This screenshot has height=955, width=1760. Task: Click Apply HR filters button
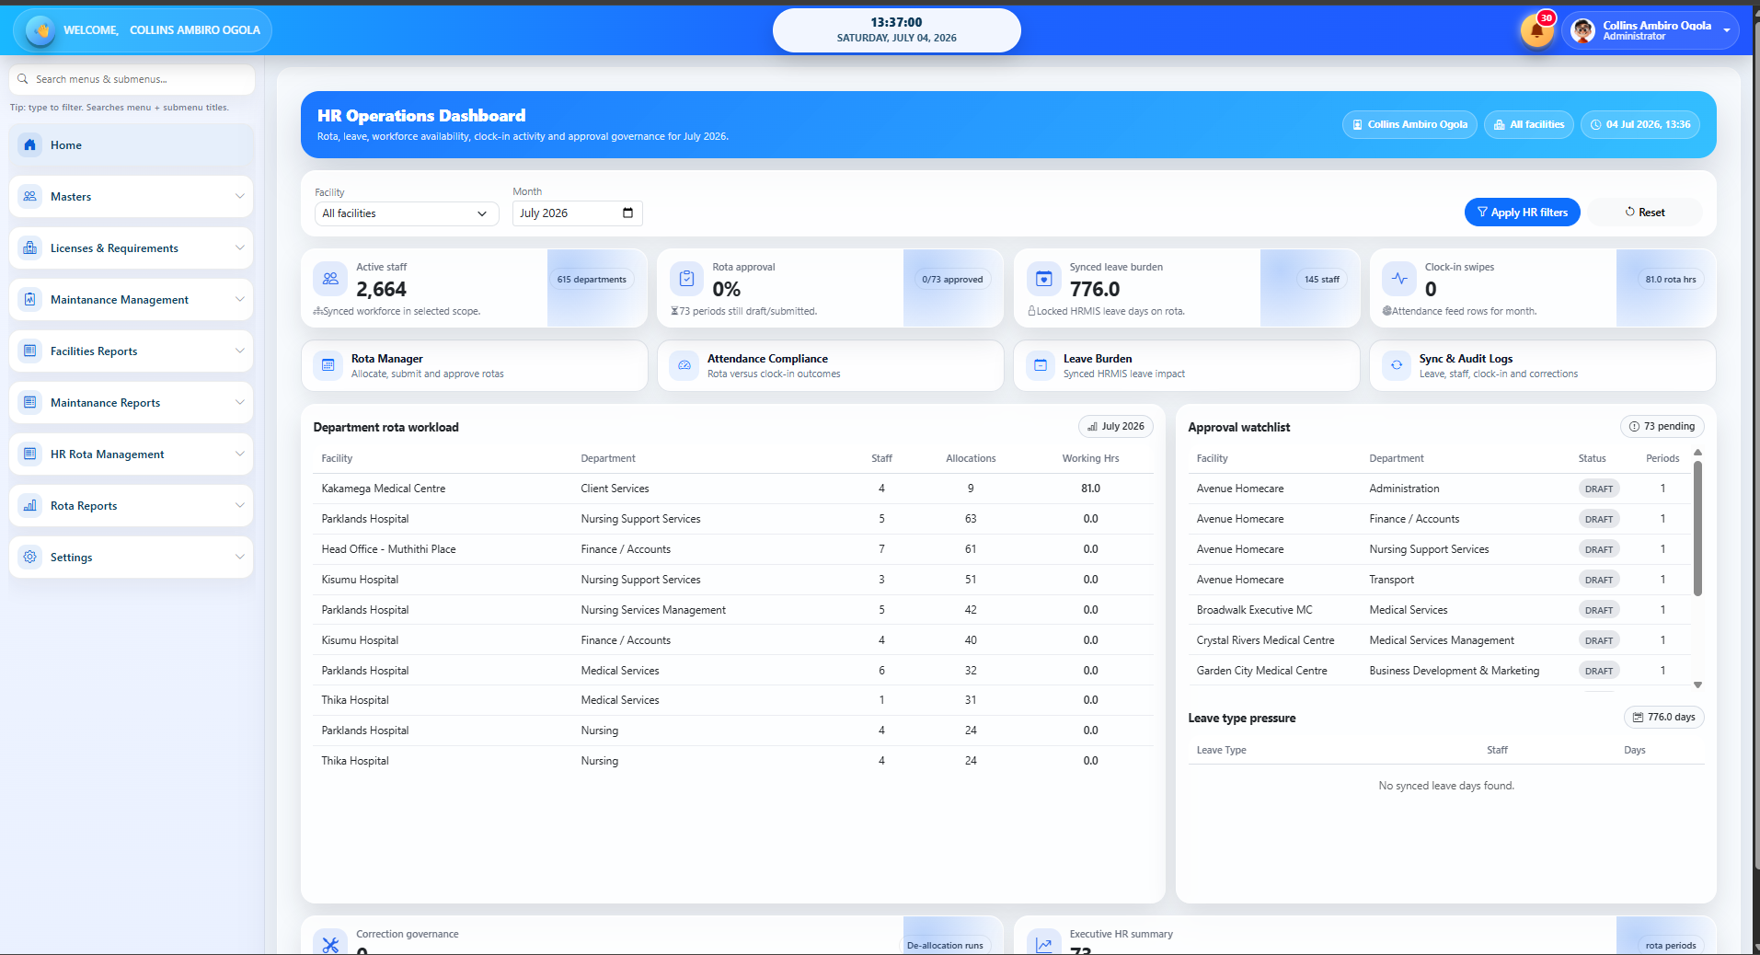click(1522, 212)
